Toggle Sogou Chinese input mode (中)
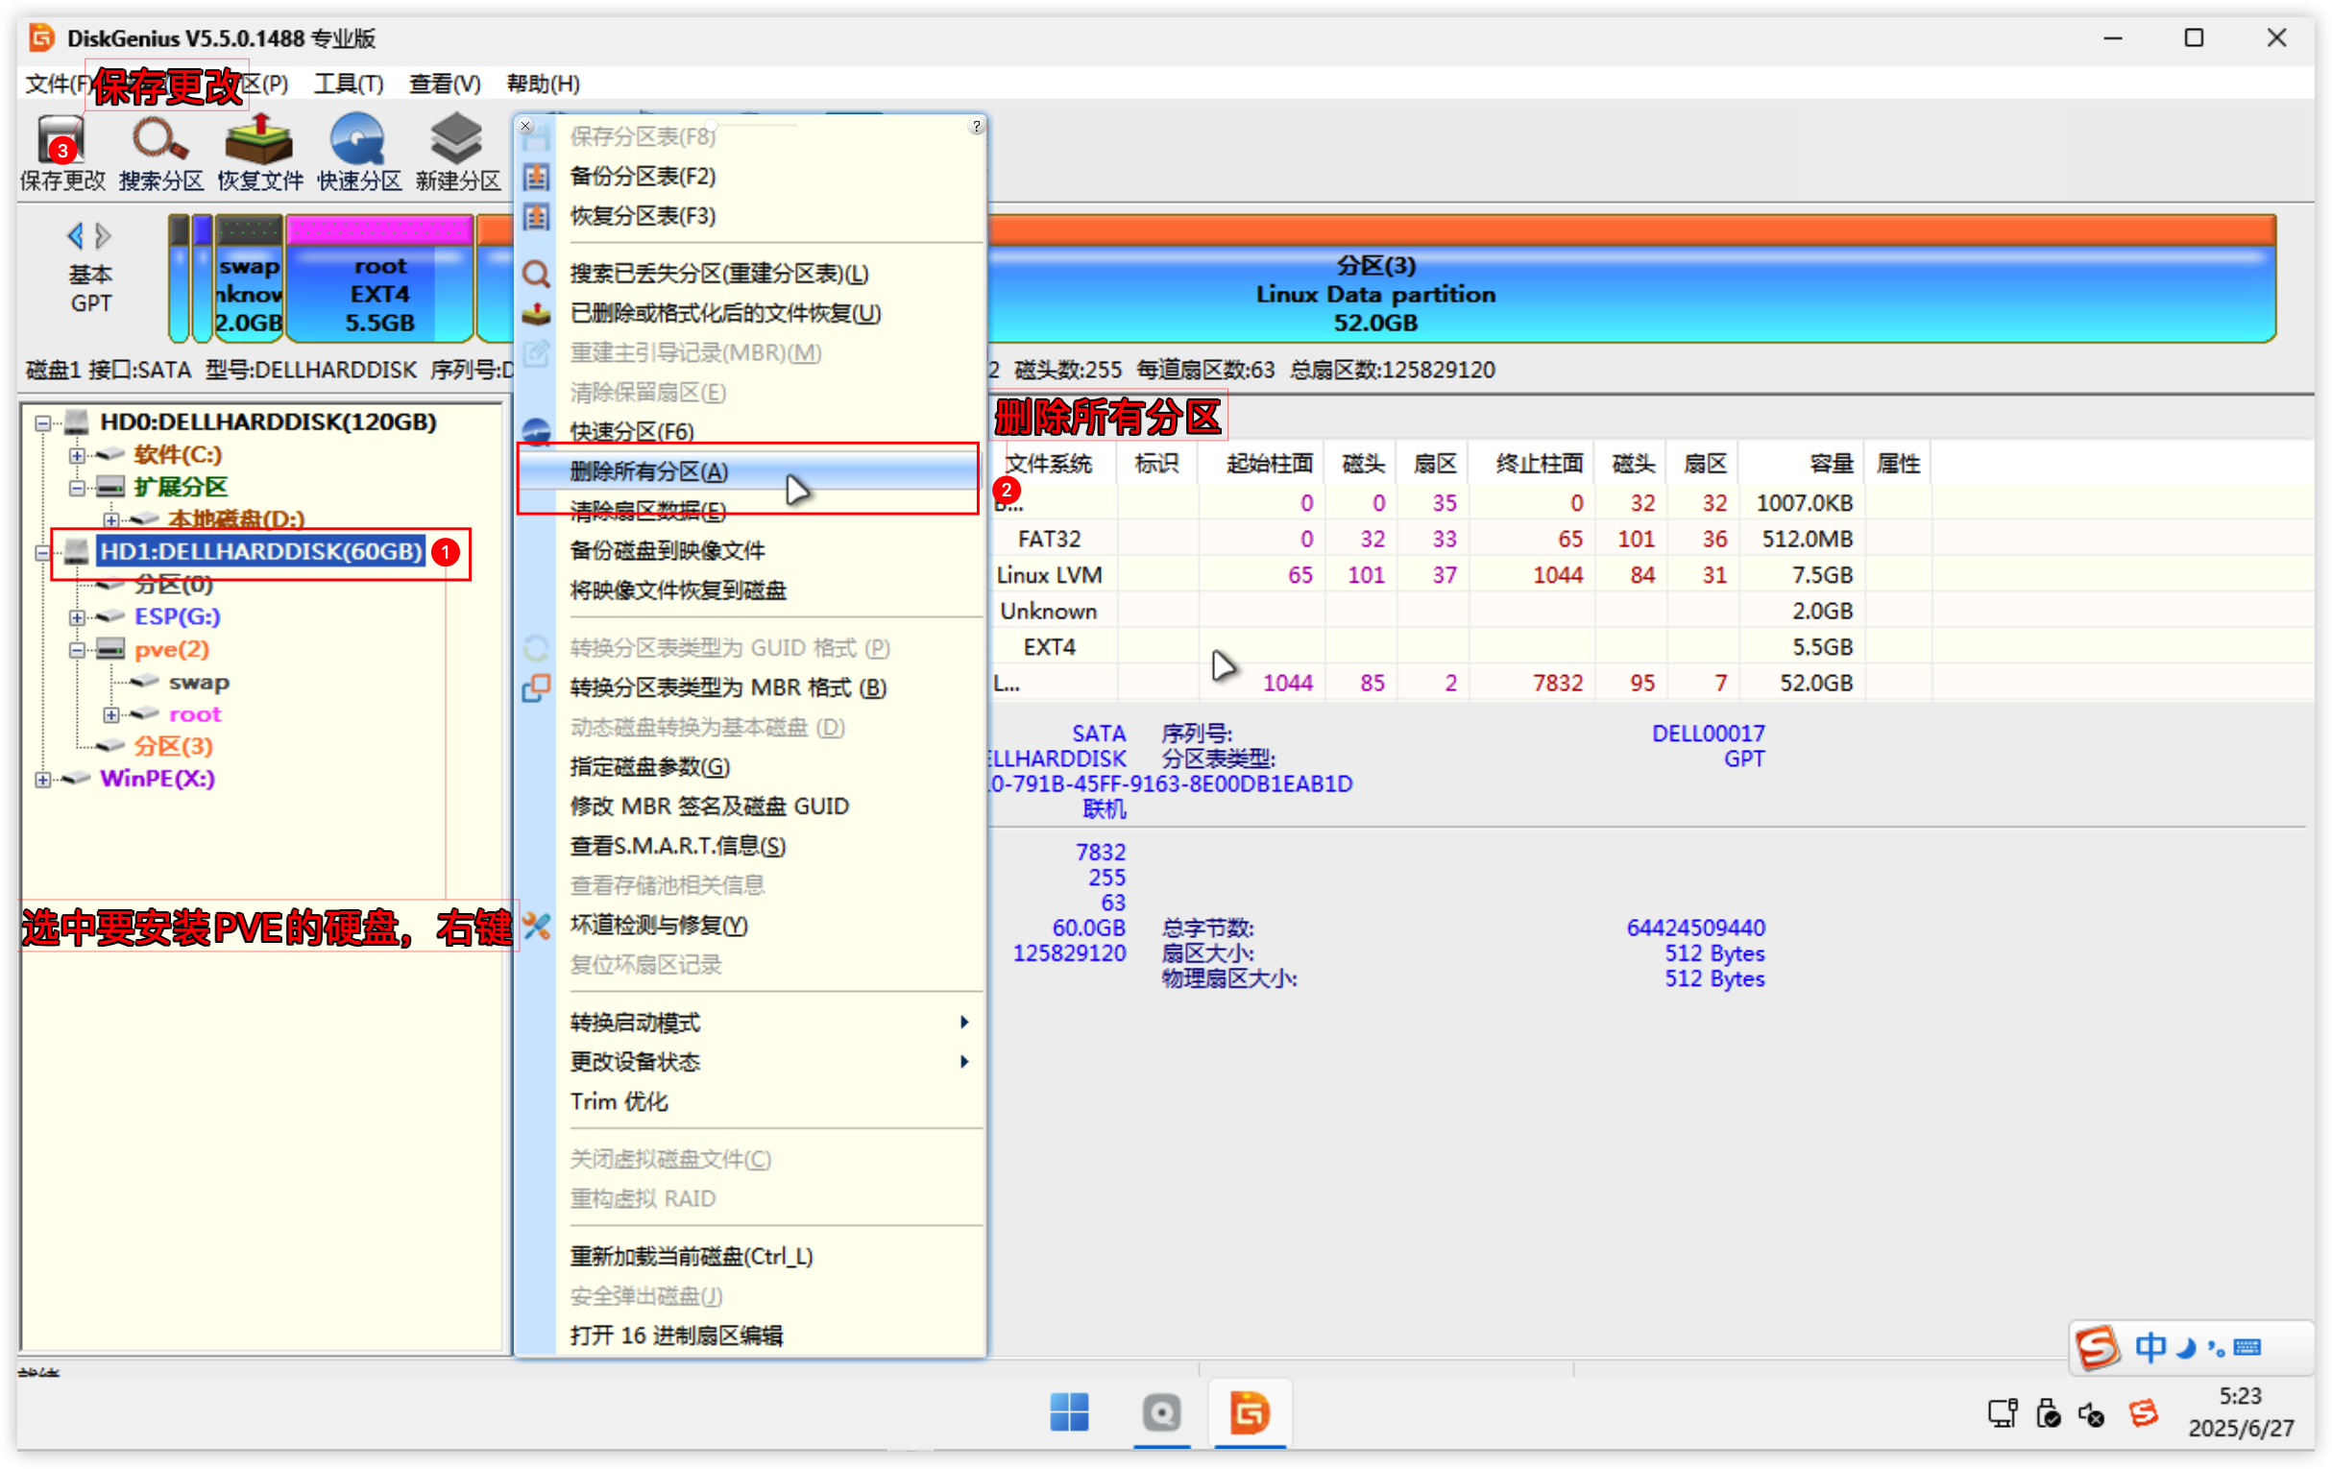 2150,1347
